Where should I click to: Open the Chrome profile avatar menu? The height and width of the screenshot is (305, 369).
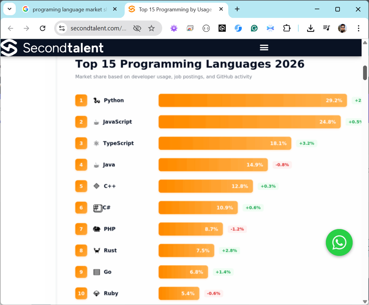[342, 28]
